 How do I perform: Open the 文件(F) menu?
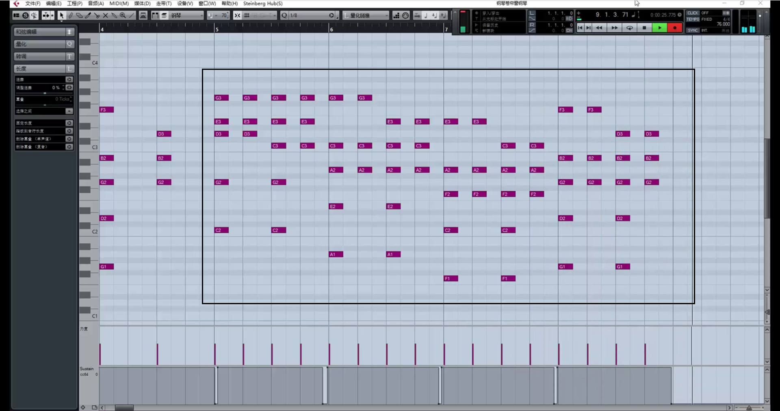(x=32, y=3)
